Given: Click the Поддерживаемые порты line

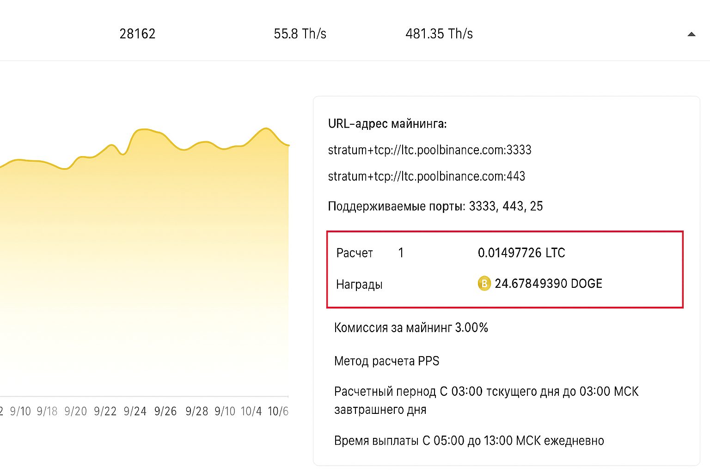Looking at the screenshot, I should [x=435, y=206].
